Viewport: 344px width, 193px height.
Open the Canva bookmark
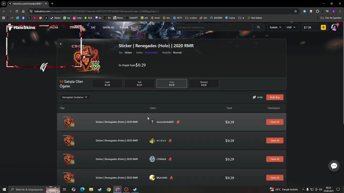(230, 18)
